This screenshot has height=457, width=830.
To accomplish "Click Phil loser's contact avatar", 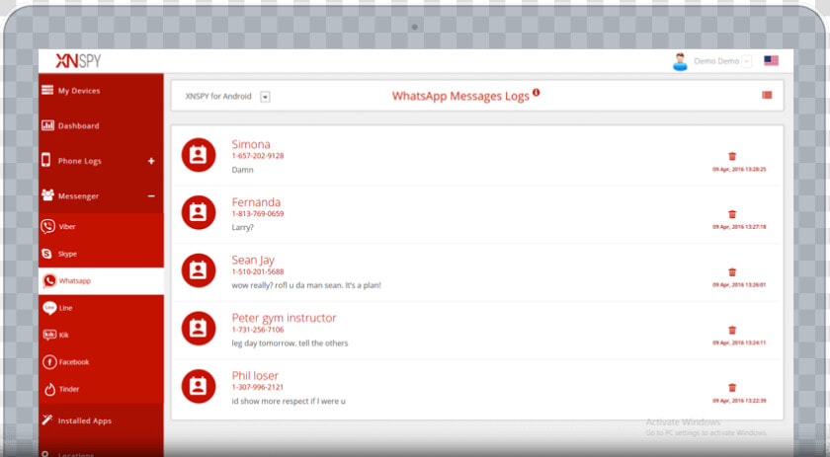I will (x=199, y=386).
